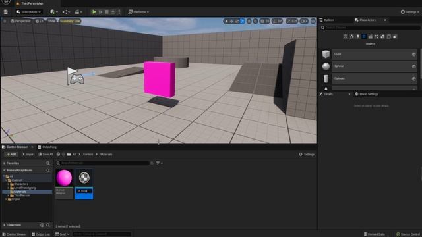Screen dimensions: 422x237
Task: Activate the Rotate tool in viewport
Action: pyautogui.click(x=237, y=21)
